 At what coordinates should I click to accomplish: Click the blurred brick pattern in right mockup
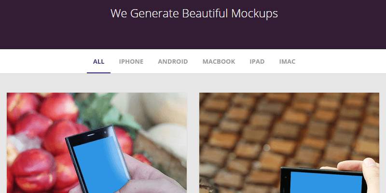[x=271, y=123]
